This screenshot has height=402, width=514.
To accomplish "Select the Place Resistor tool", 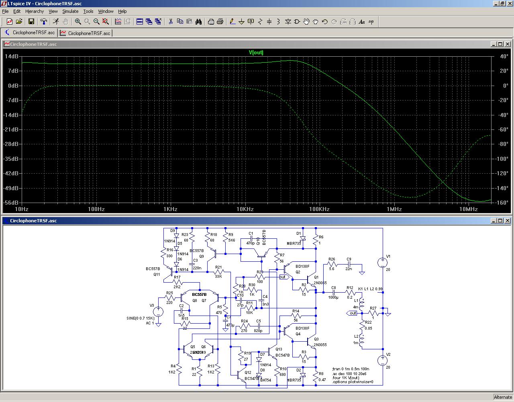I will point(260,22).
